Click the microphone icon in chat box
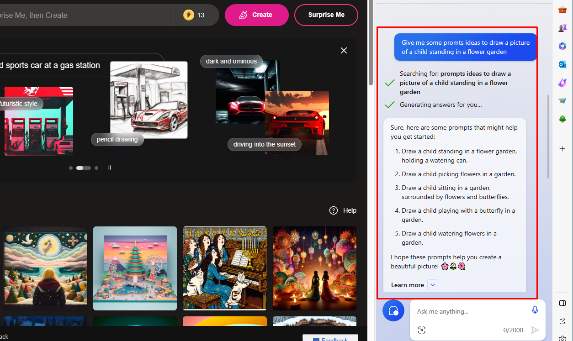The image size is (573, 341). [535, 310]
